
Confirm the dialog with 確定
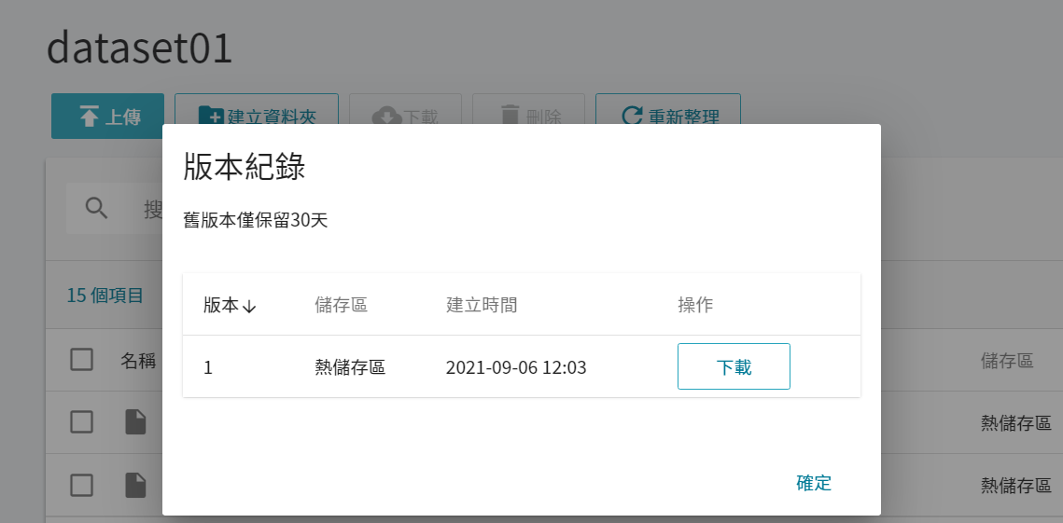(814, 483)
